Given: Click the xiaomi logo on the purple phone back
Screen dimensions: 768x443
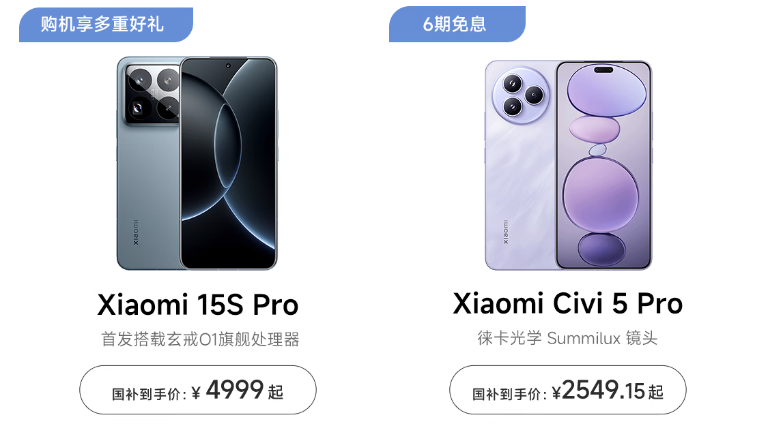Looking at the screenshot, I should [505, 232].
